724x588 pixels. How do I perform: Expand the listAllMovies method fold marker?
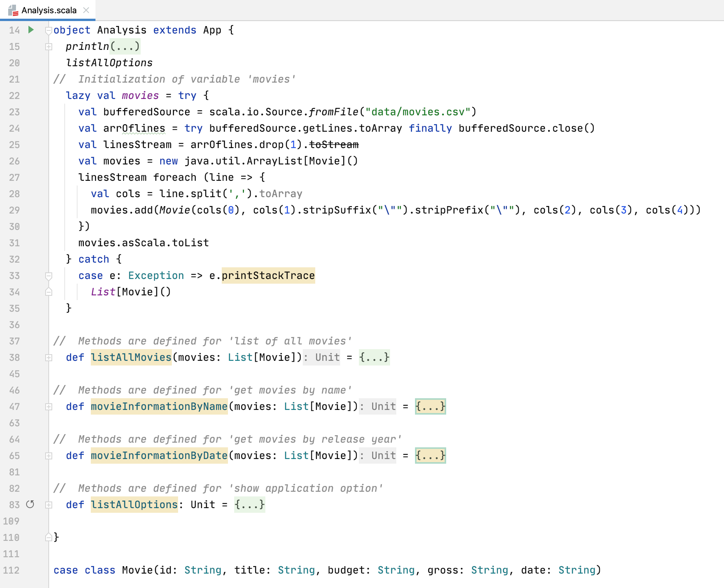(x=49, y=358)
